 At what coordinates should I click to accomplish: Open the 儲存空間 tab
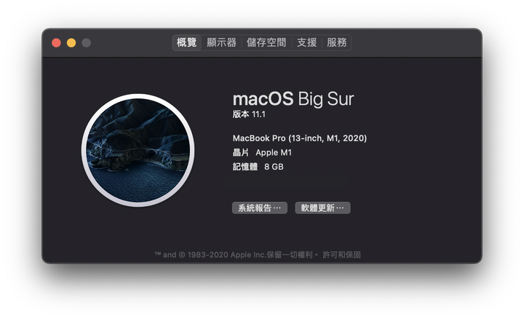[x=266, y=42]
